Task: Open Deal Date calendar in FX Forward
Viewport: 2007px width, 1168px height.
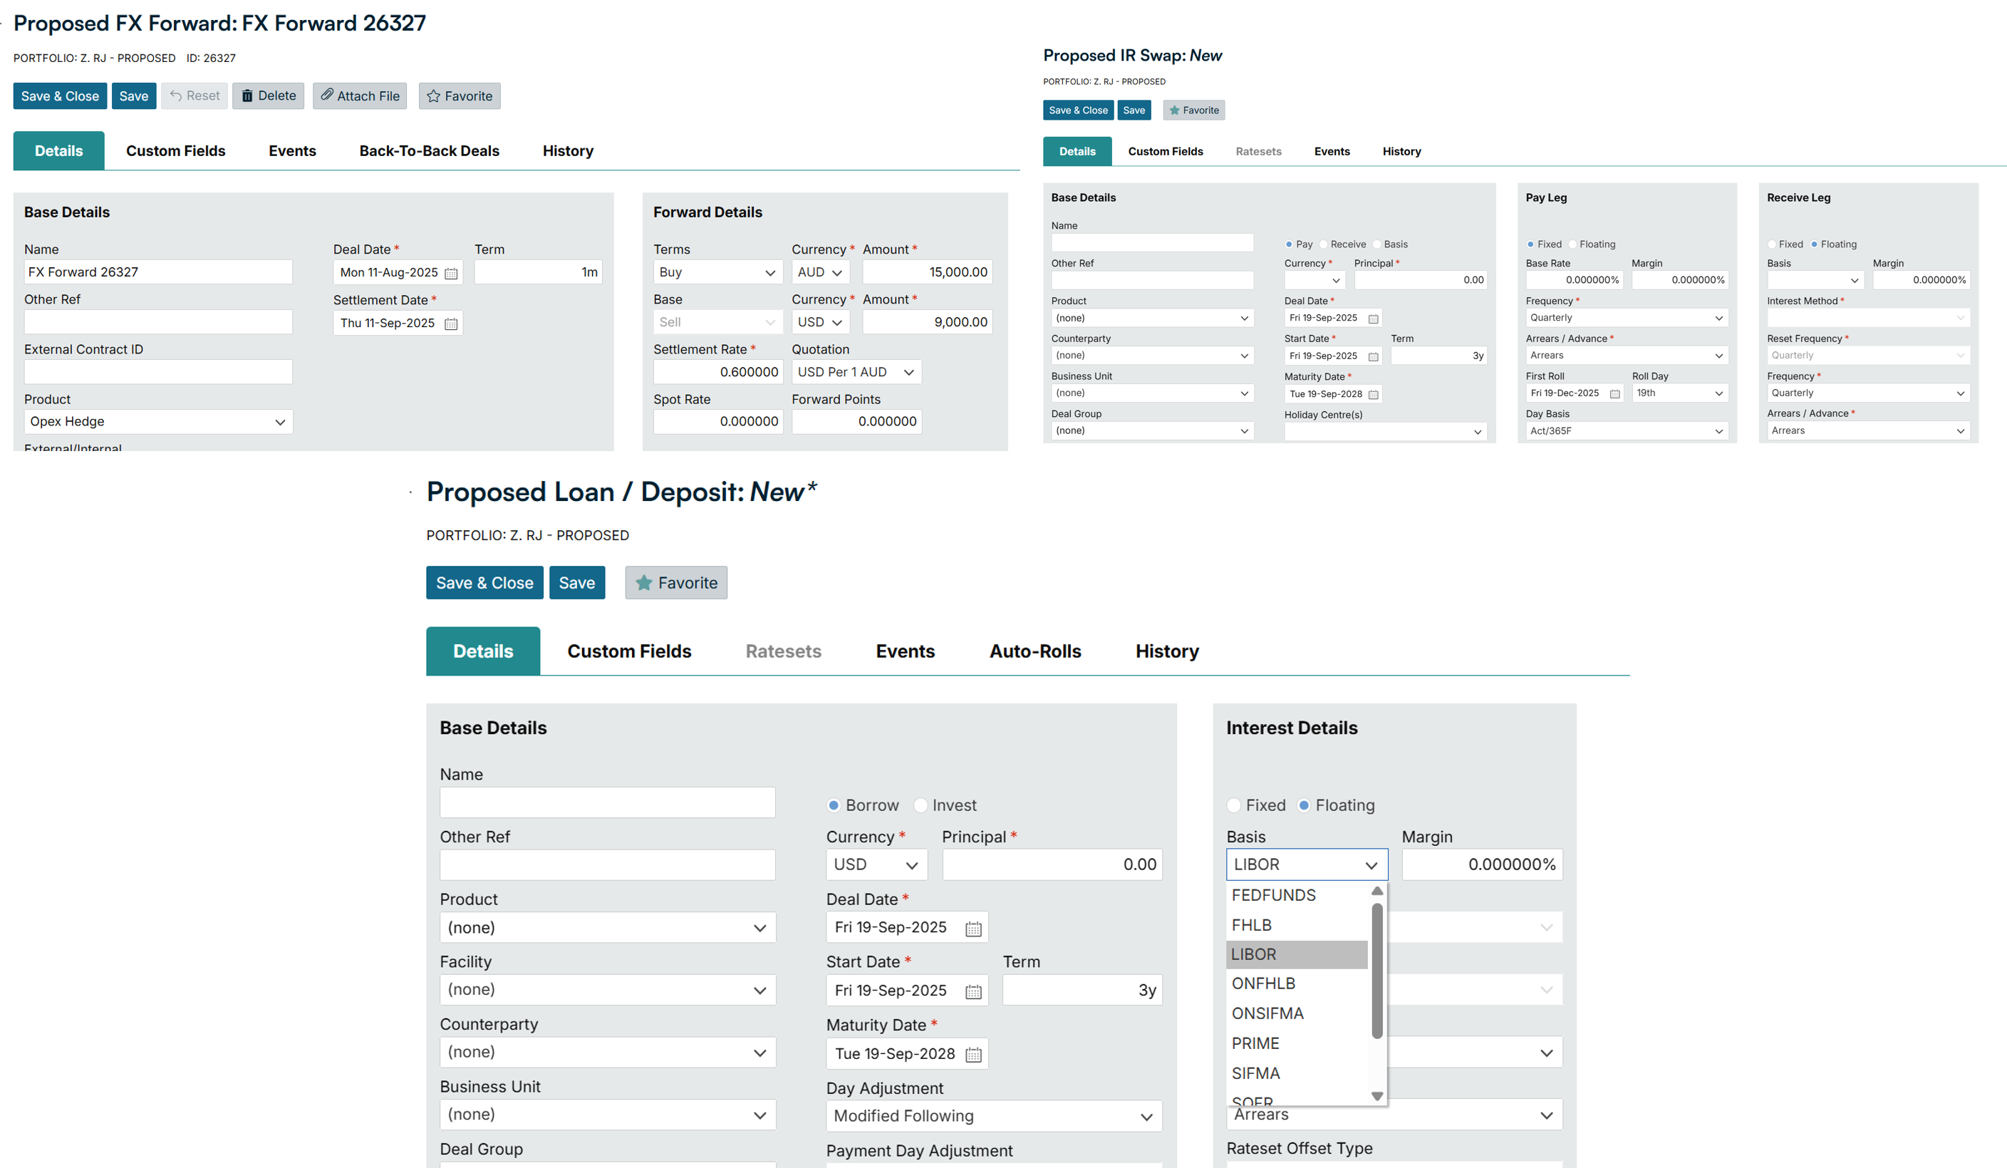Action: (451, 273)
